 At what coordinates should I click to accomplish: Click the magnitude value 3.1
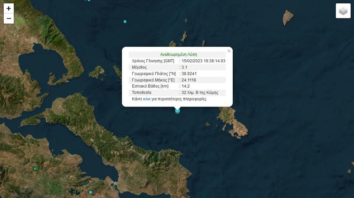(185, 67)
